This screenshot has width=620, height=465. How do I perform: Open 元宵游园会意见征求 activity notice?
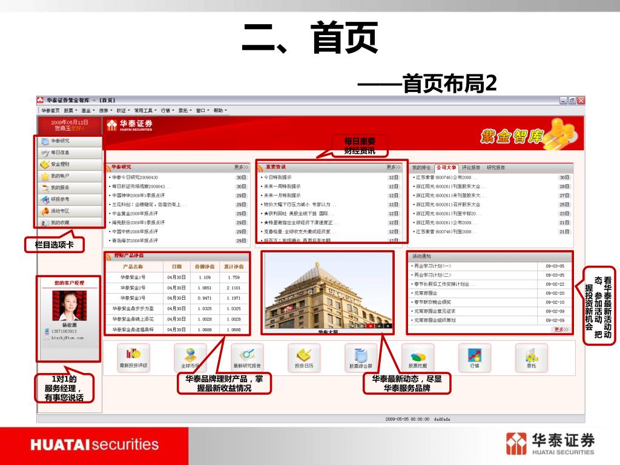coord(434,312)
